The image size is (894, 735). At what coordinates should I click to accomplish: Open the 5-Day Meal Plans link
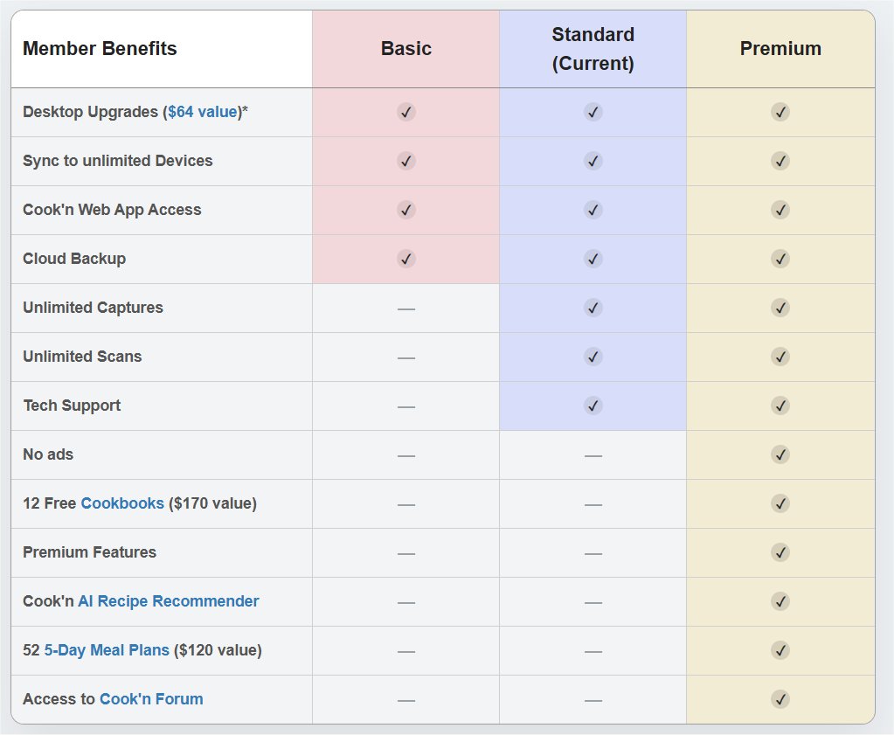107,650
